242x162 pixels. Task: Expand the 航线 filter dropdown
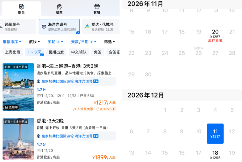[34, 42]
